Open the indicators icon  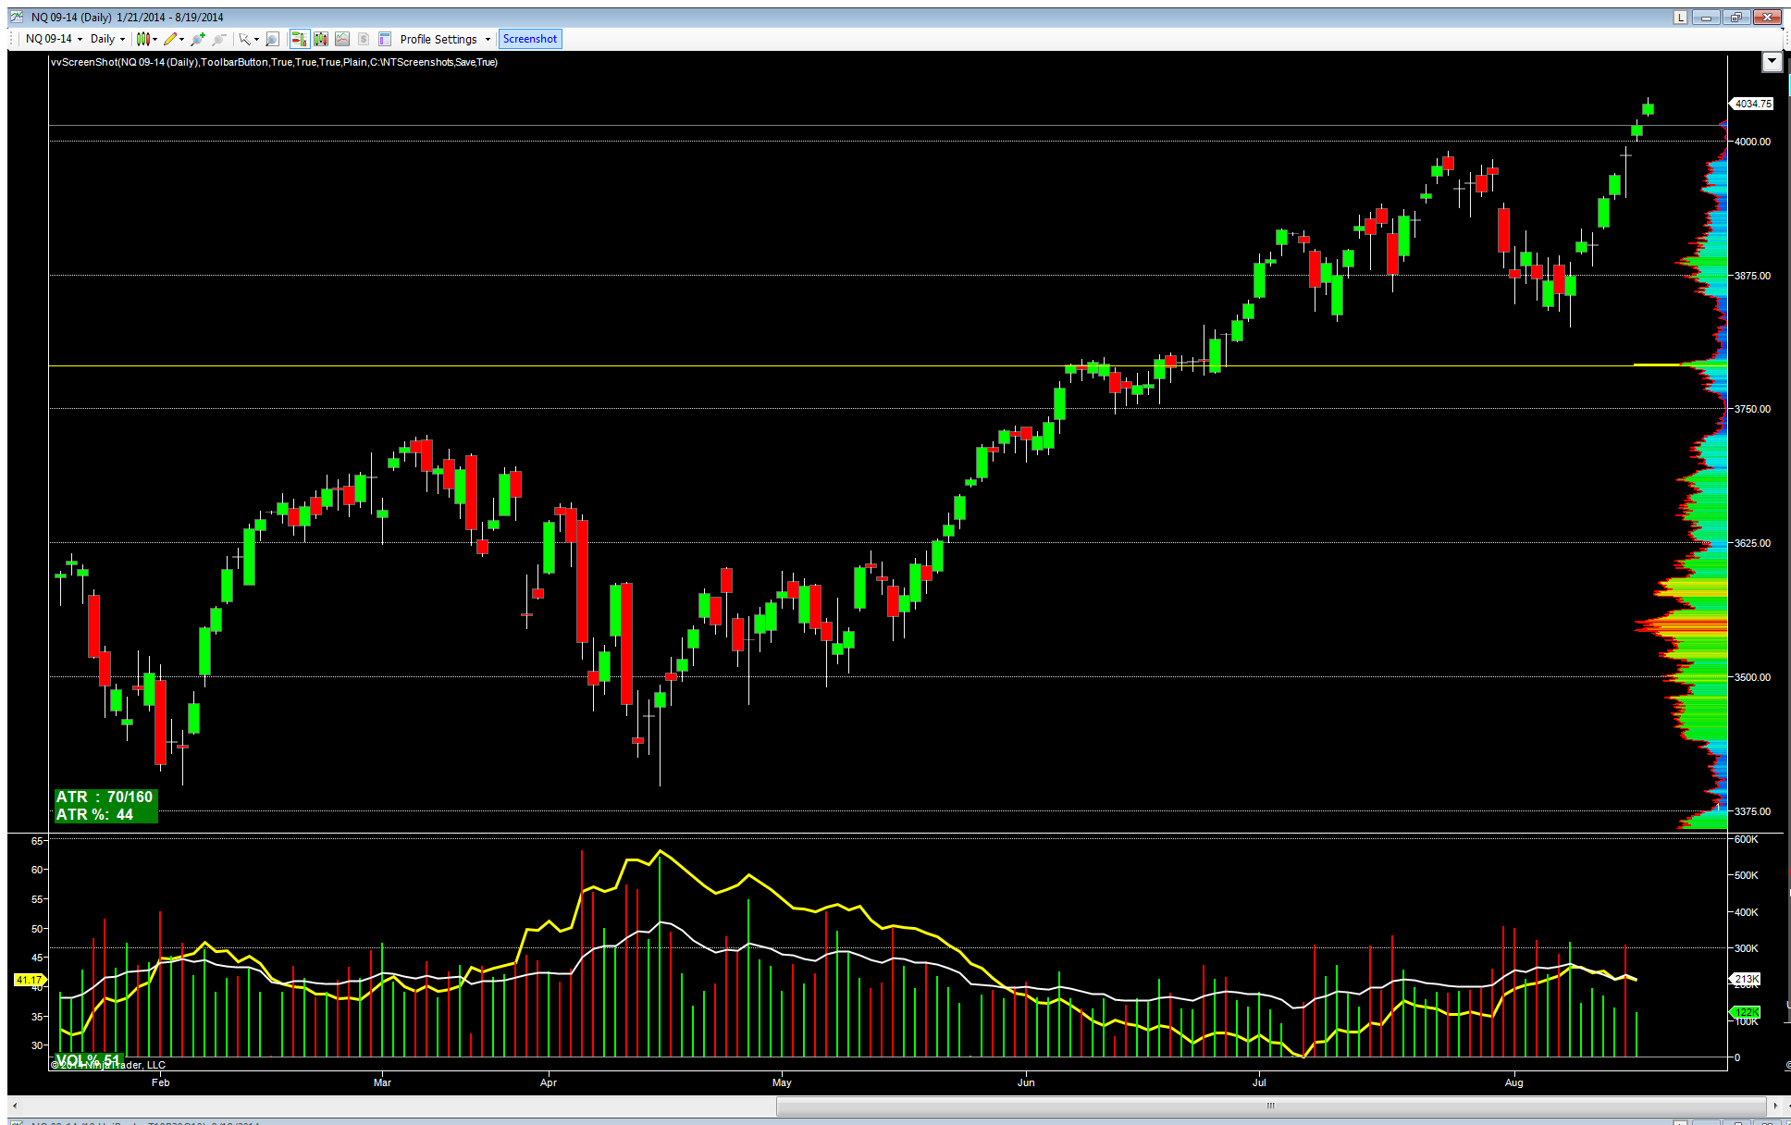pyautogui.click(x=342, y=39)
